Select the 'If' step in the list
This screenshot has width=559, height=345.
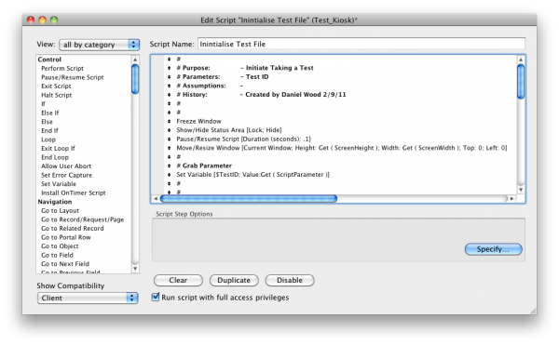pyautogui.click(x=43, y=104)
